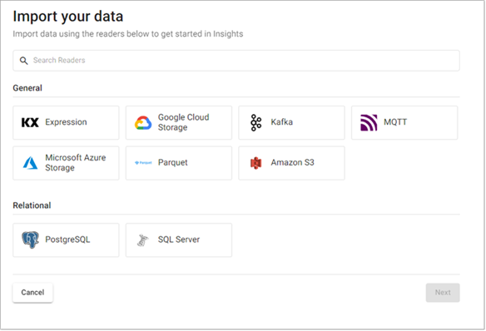Click the magnifier search icon
Viewport: 486px width, 331px height.
[x=23, y=61]
